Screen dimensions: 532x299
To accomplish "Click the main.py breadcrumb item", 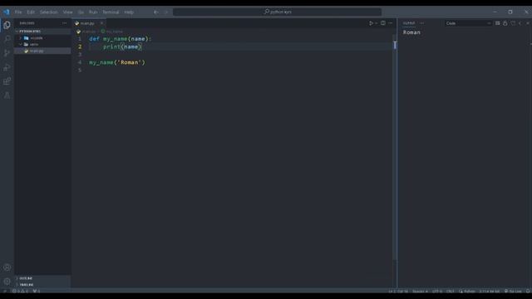I will click(86, 32).
